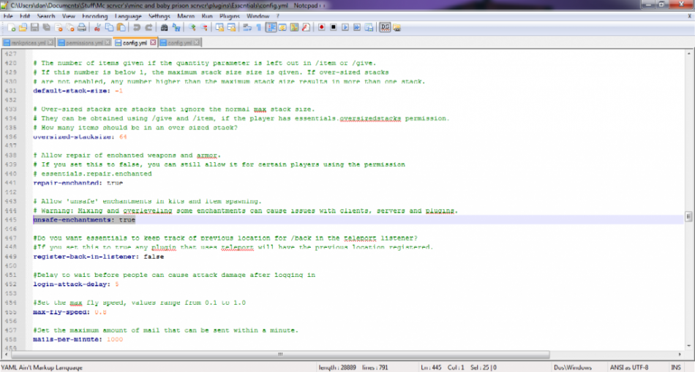This screenshot has height=372, width=695.
Task: Click the INS indicator in status bar
Action: pyautogui.click(x=676, y=367)
